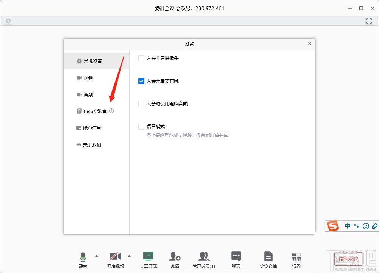Switch to the 音频 settings tab
Viewport: 379px width, 273px height.
88,94
